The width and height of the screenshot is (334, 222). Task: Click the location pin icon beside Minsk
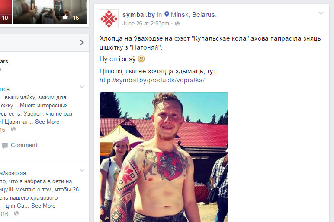point(167,14)
